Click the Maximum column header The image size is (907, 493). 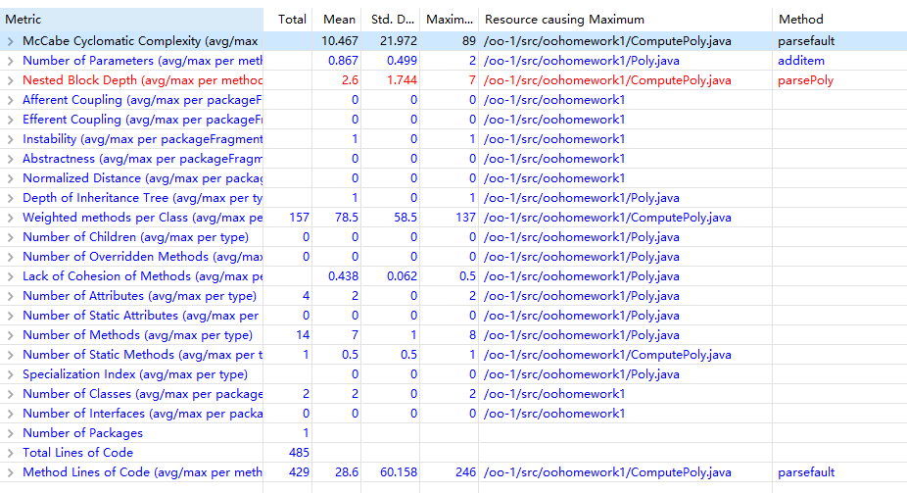coord(451,19)
